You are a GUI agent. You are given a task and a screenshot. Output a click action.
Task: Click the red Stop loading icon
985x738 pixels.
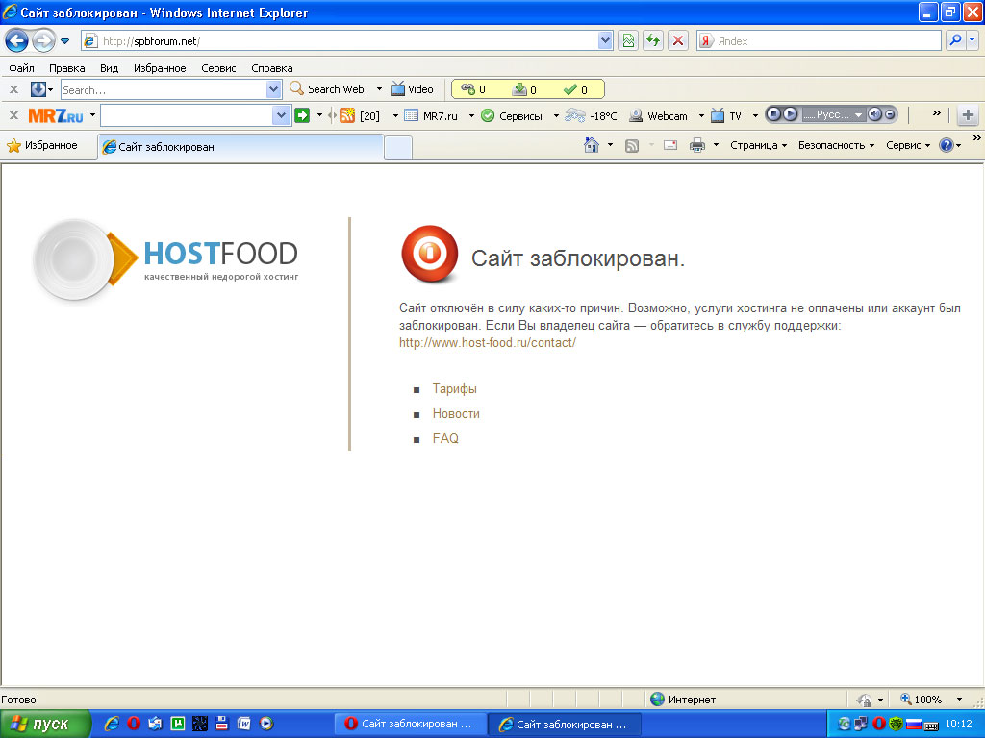click(x=678, y=40)
